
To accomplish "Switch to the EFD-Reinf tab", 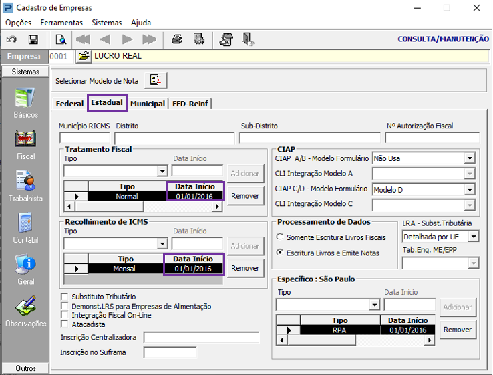I will 190,104.
